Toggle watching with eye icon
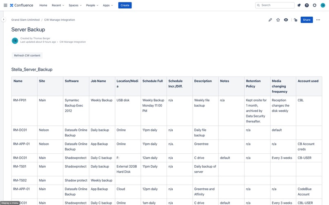This screenshot has height=205, width=329. point(286,20)
